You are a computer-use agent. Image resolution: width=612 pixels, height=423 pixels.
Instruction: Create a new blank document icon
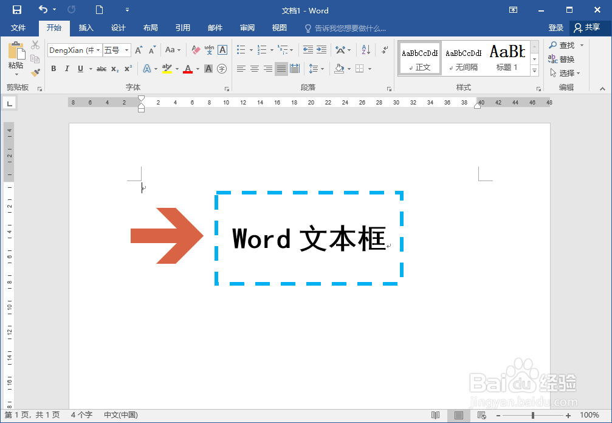click(99, 10)
